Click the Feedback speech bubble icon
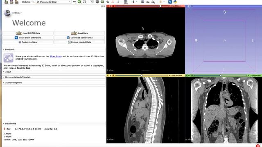The image size is (262, 147). click(x=8, y=58)
